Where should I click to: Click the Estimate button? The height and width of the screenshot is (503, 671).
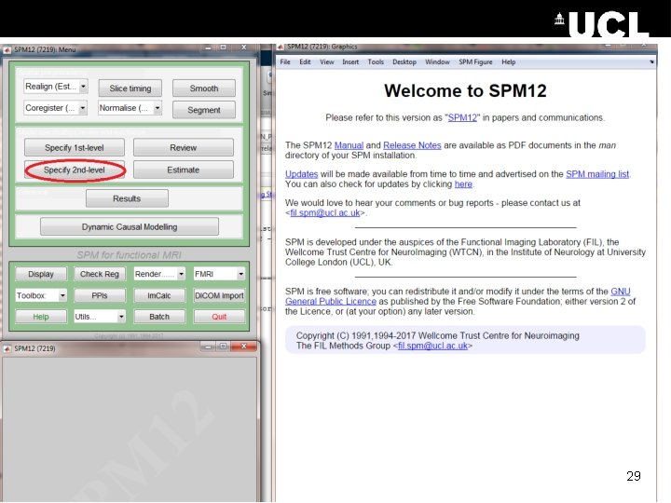[x=184, y=170]
